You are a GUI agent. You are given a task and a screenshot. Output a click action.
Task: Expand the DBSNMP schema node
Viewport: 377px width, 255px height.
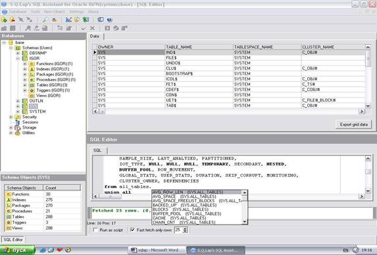[18, 53]
